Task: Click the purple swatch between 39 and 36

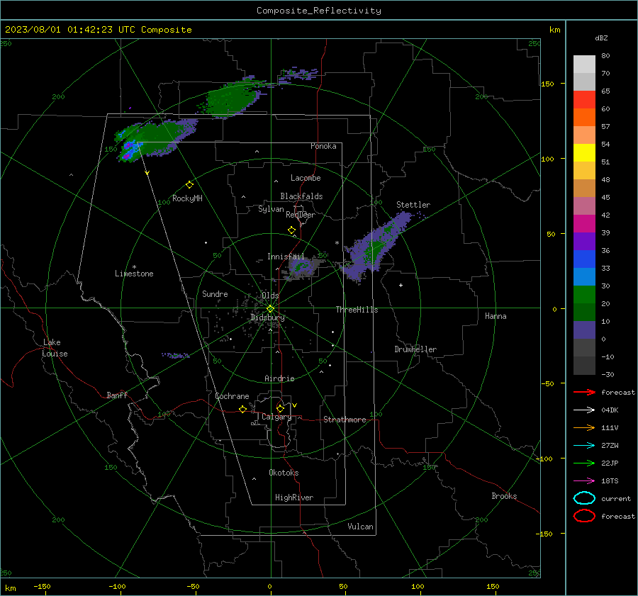Action: coord(584,241)
